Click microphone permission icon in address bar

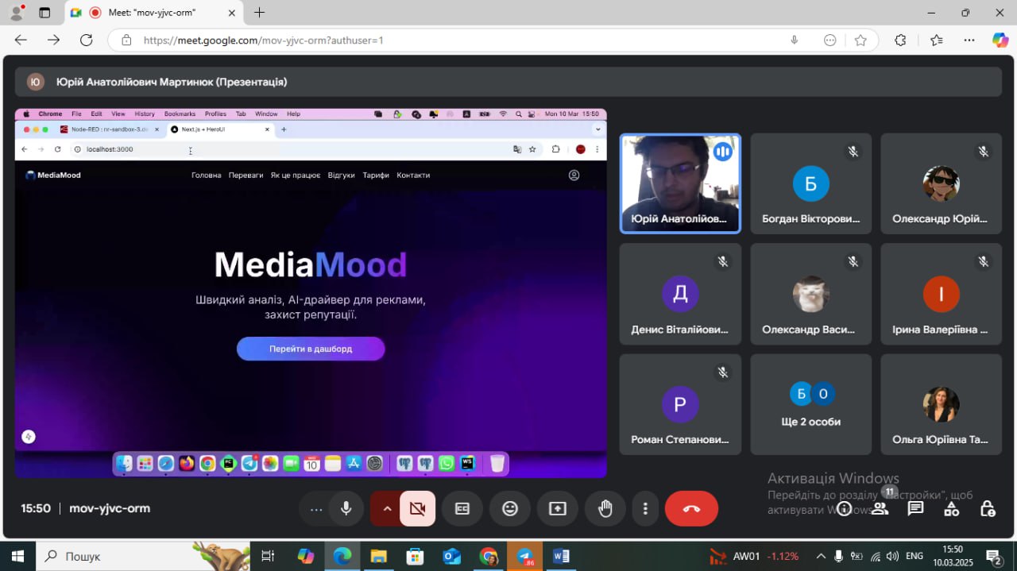[x=794, y=40]
